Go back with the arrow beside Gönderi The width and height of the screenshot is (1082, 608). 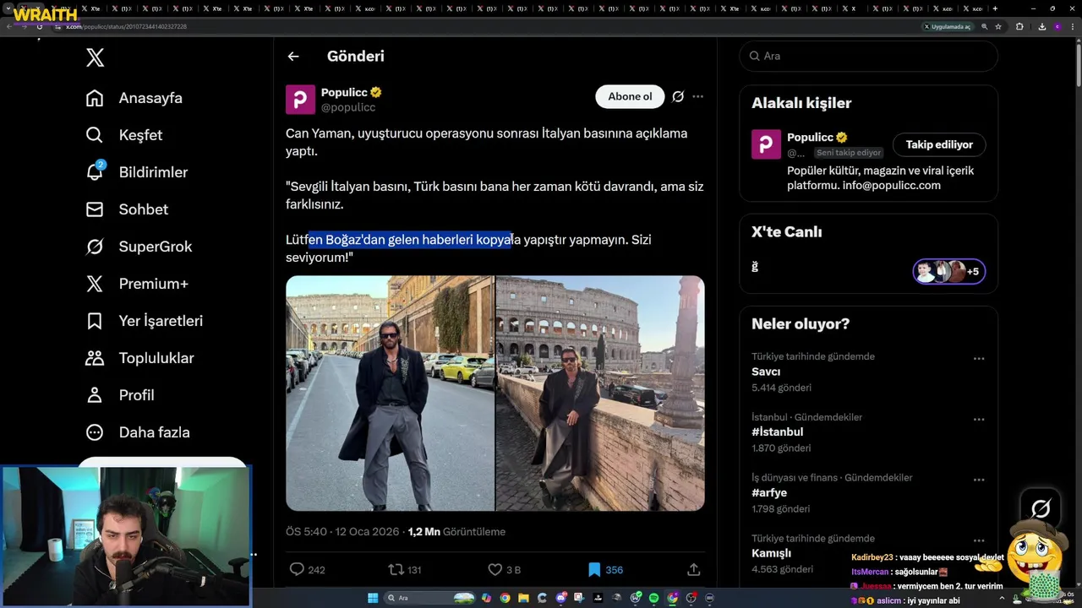point(293,57)
